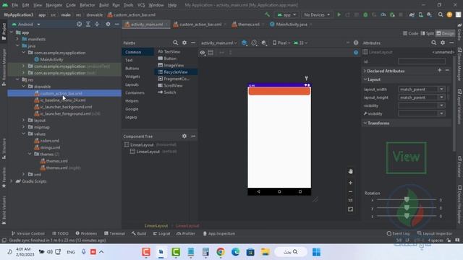This screenshot has width=463, height=260.
Task: Open the Event Log
Action: tap(398, 233)
